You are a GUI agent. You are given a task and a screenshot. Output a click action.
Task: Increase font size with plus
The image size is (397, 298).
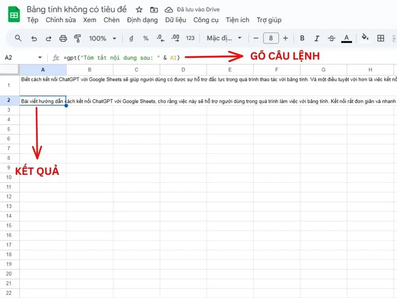(285, 38)
